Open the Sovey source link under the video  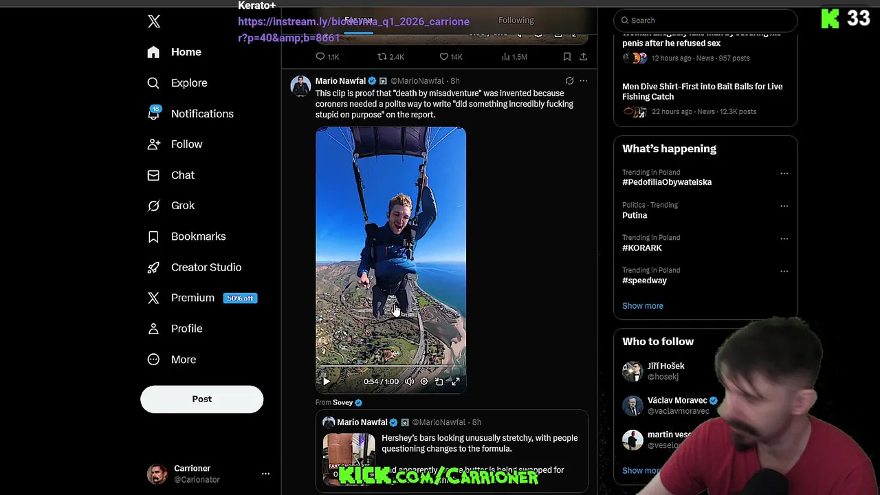(x=342, y=403)
